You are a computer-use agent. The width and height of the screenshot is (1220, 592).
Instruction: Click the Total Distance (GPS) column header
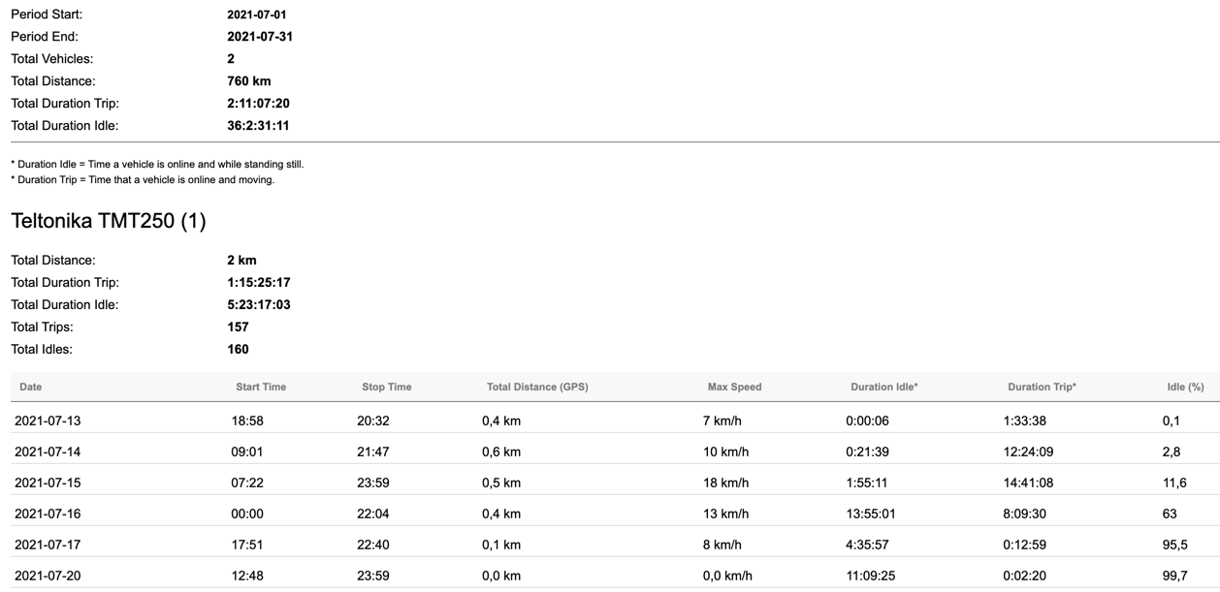537,387
